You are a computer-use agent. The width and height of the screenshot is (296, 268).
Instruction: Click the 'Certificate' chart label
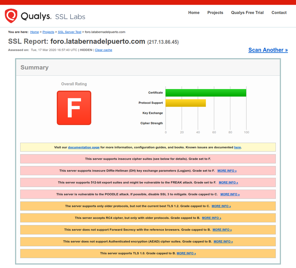(x=156, y=92)
